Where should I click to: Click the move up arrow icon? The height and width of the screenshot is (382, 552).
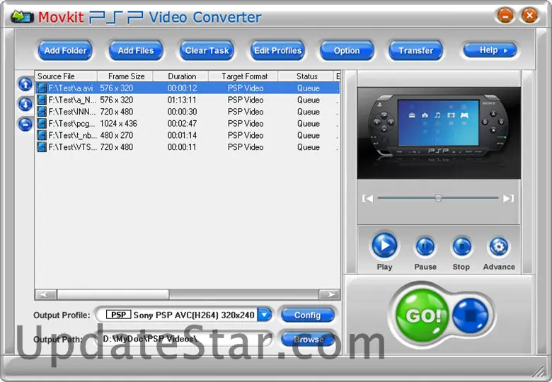(x=25, y=84)
